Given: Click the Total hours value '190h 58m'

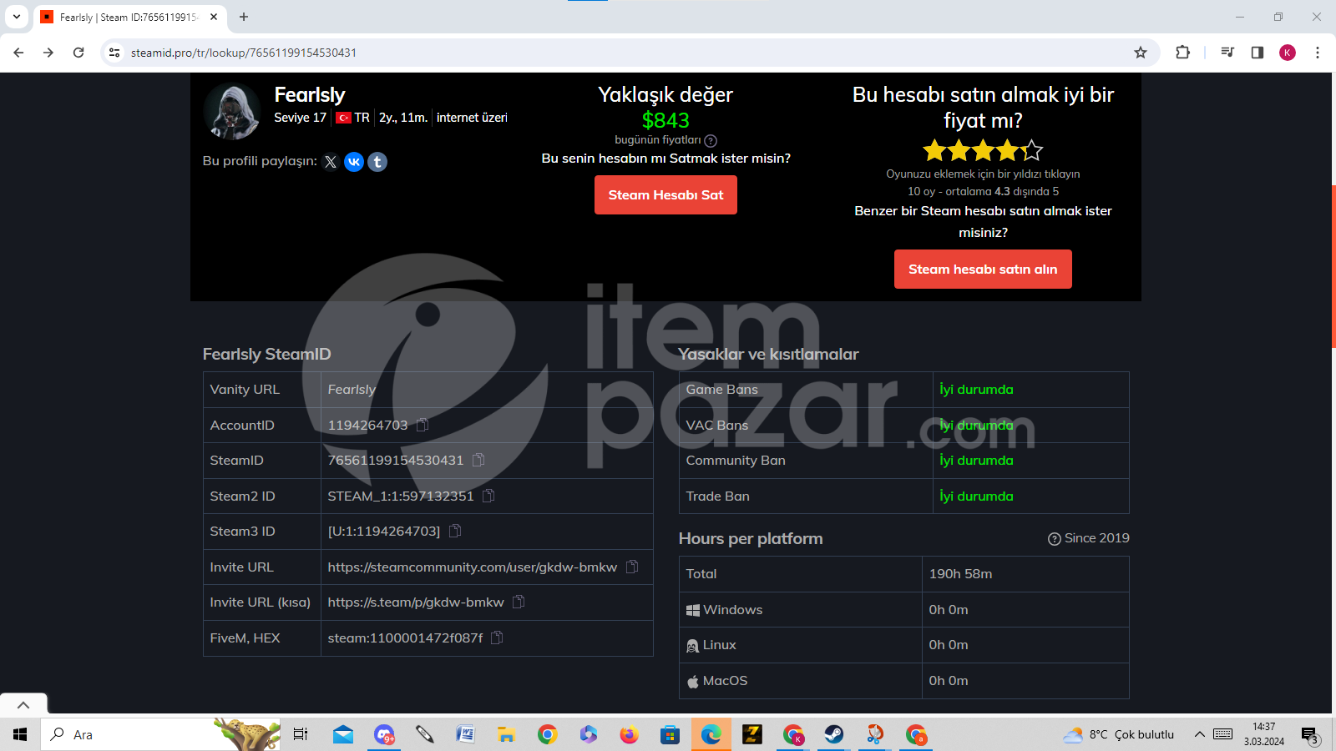Looking at the screenshot, I should pyautogui.click(x=960, y=574).
